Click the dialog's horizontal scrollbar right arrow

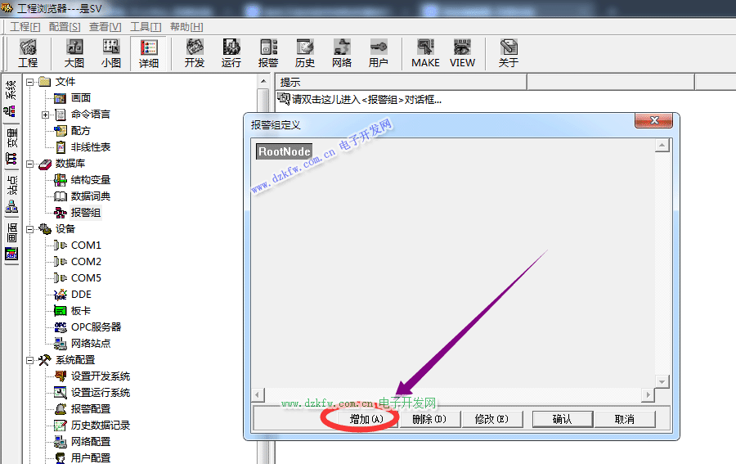pyautogui.click(x=648, y=395)
